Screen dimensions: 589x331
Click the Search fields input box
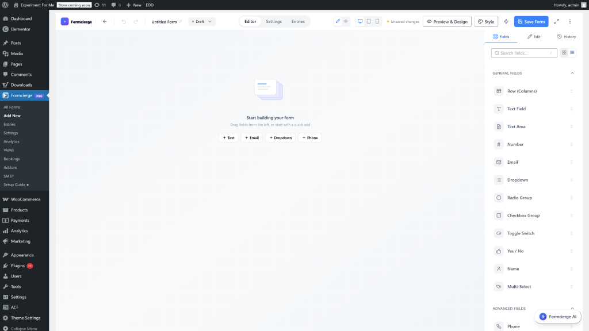pyautogui.click(x=522, y=52)
